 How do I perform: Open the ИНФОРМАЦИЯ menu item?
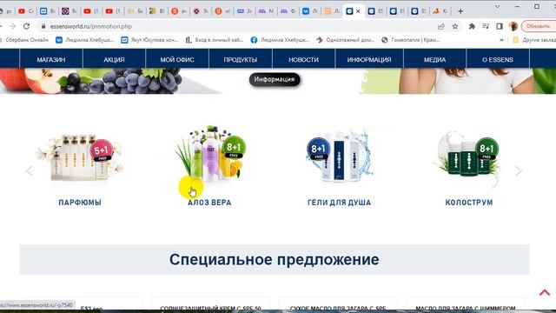point(369,60)
